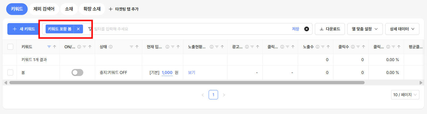
Task: Show info for the 광고... column
Action: (247, 47)
